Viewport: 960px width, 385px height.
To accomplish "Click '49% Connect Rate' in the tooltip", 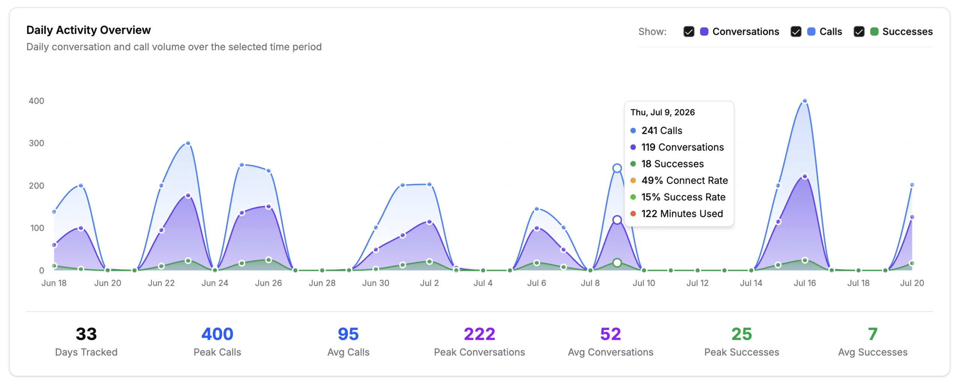I will pyautogui.click(x=684, y=181).
